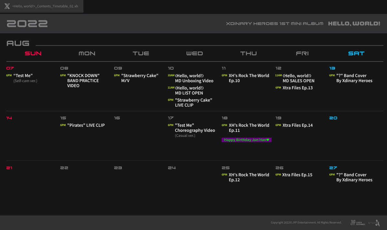The height and width of the screenshot is (230, 387).
Task: Open Xtra Files Ep.15 entry
Action: (x=294, y=175)
